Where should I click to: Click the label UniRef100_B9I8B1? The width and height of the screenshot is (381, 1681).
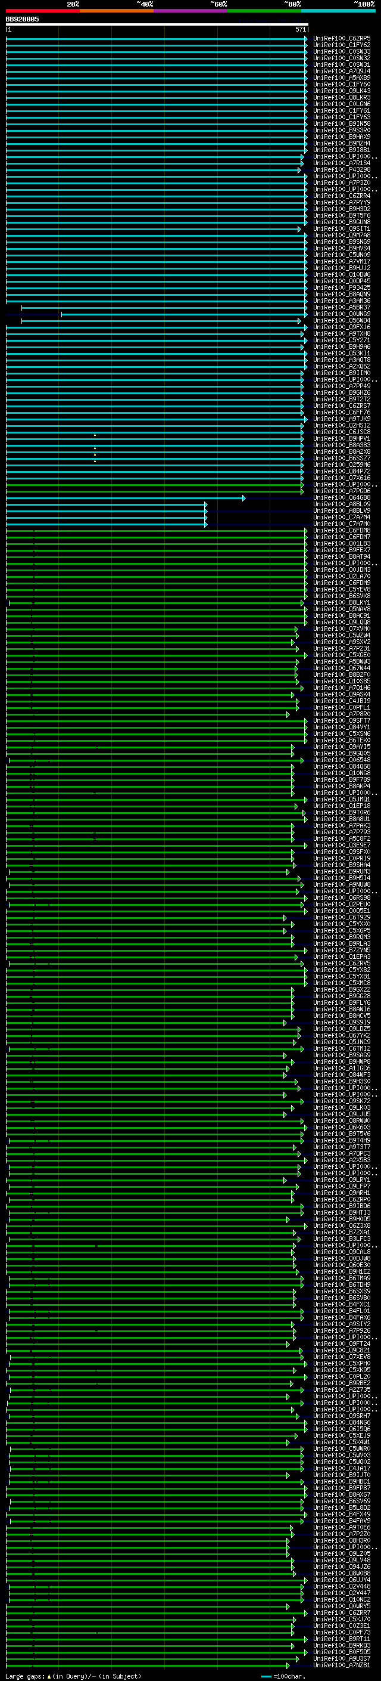point(342,150)
